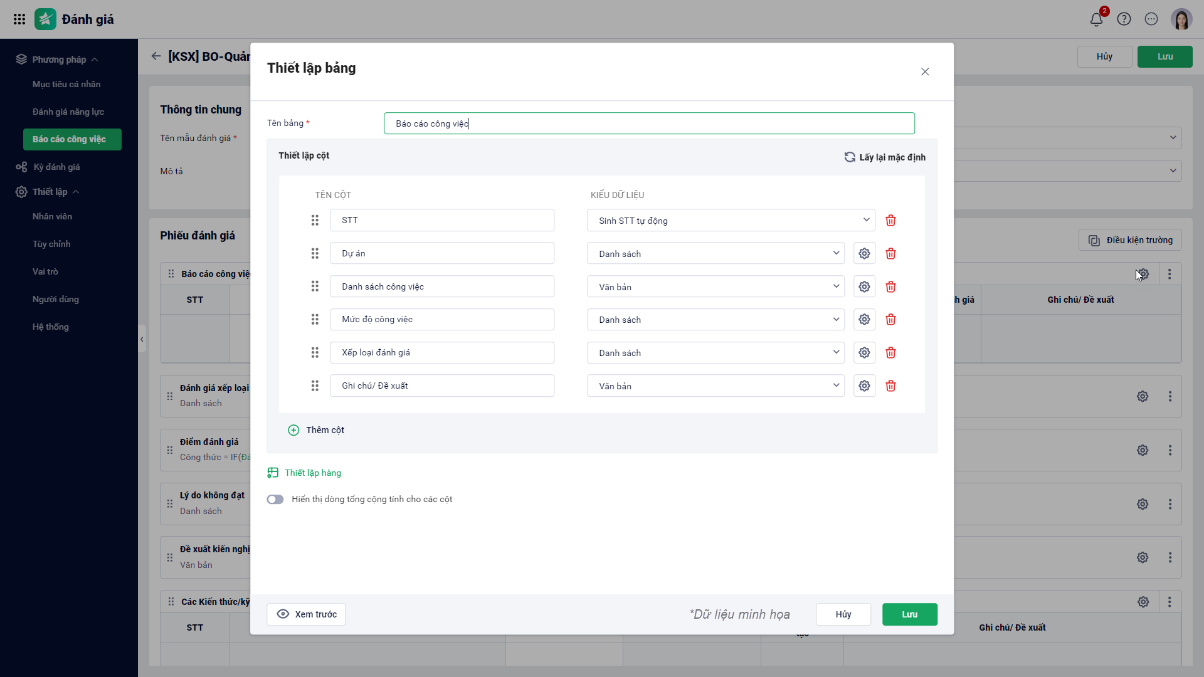
Task: Click Thêm cột to add a column
Action: coord(316,430)
